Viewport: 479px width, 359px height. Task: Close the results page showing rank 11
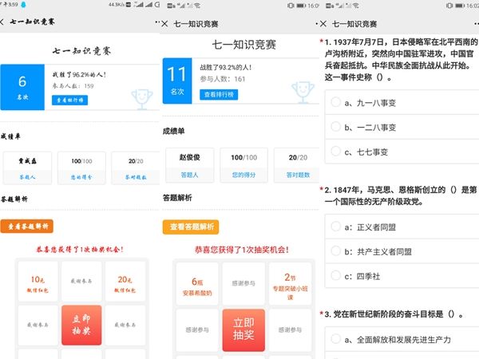165,23
